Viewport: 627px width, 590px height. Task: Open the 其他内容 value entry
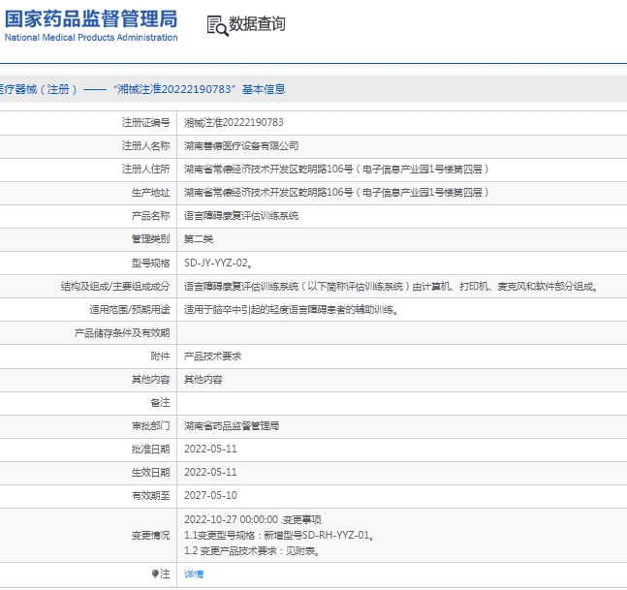pos(203,380)
